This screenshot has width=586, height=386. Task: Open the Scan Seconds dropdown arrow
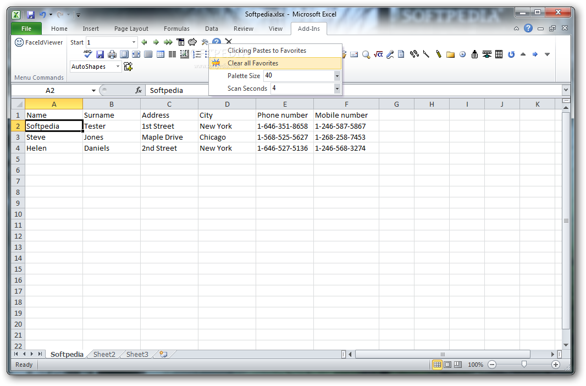337,89
